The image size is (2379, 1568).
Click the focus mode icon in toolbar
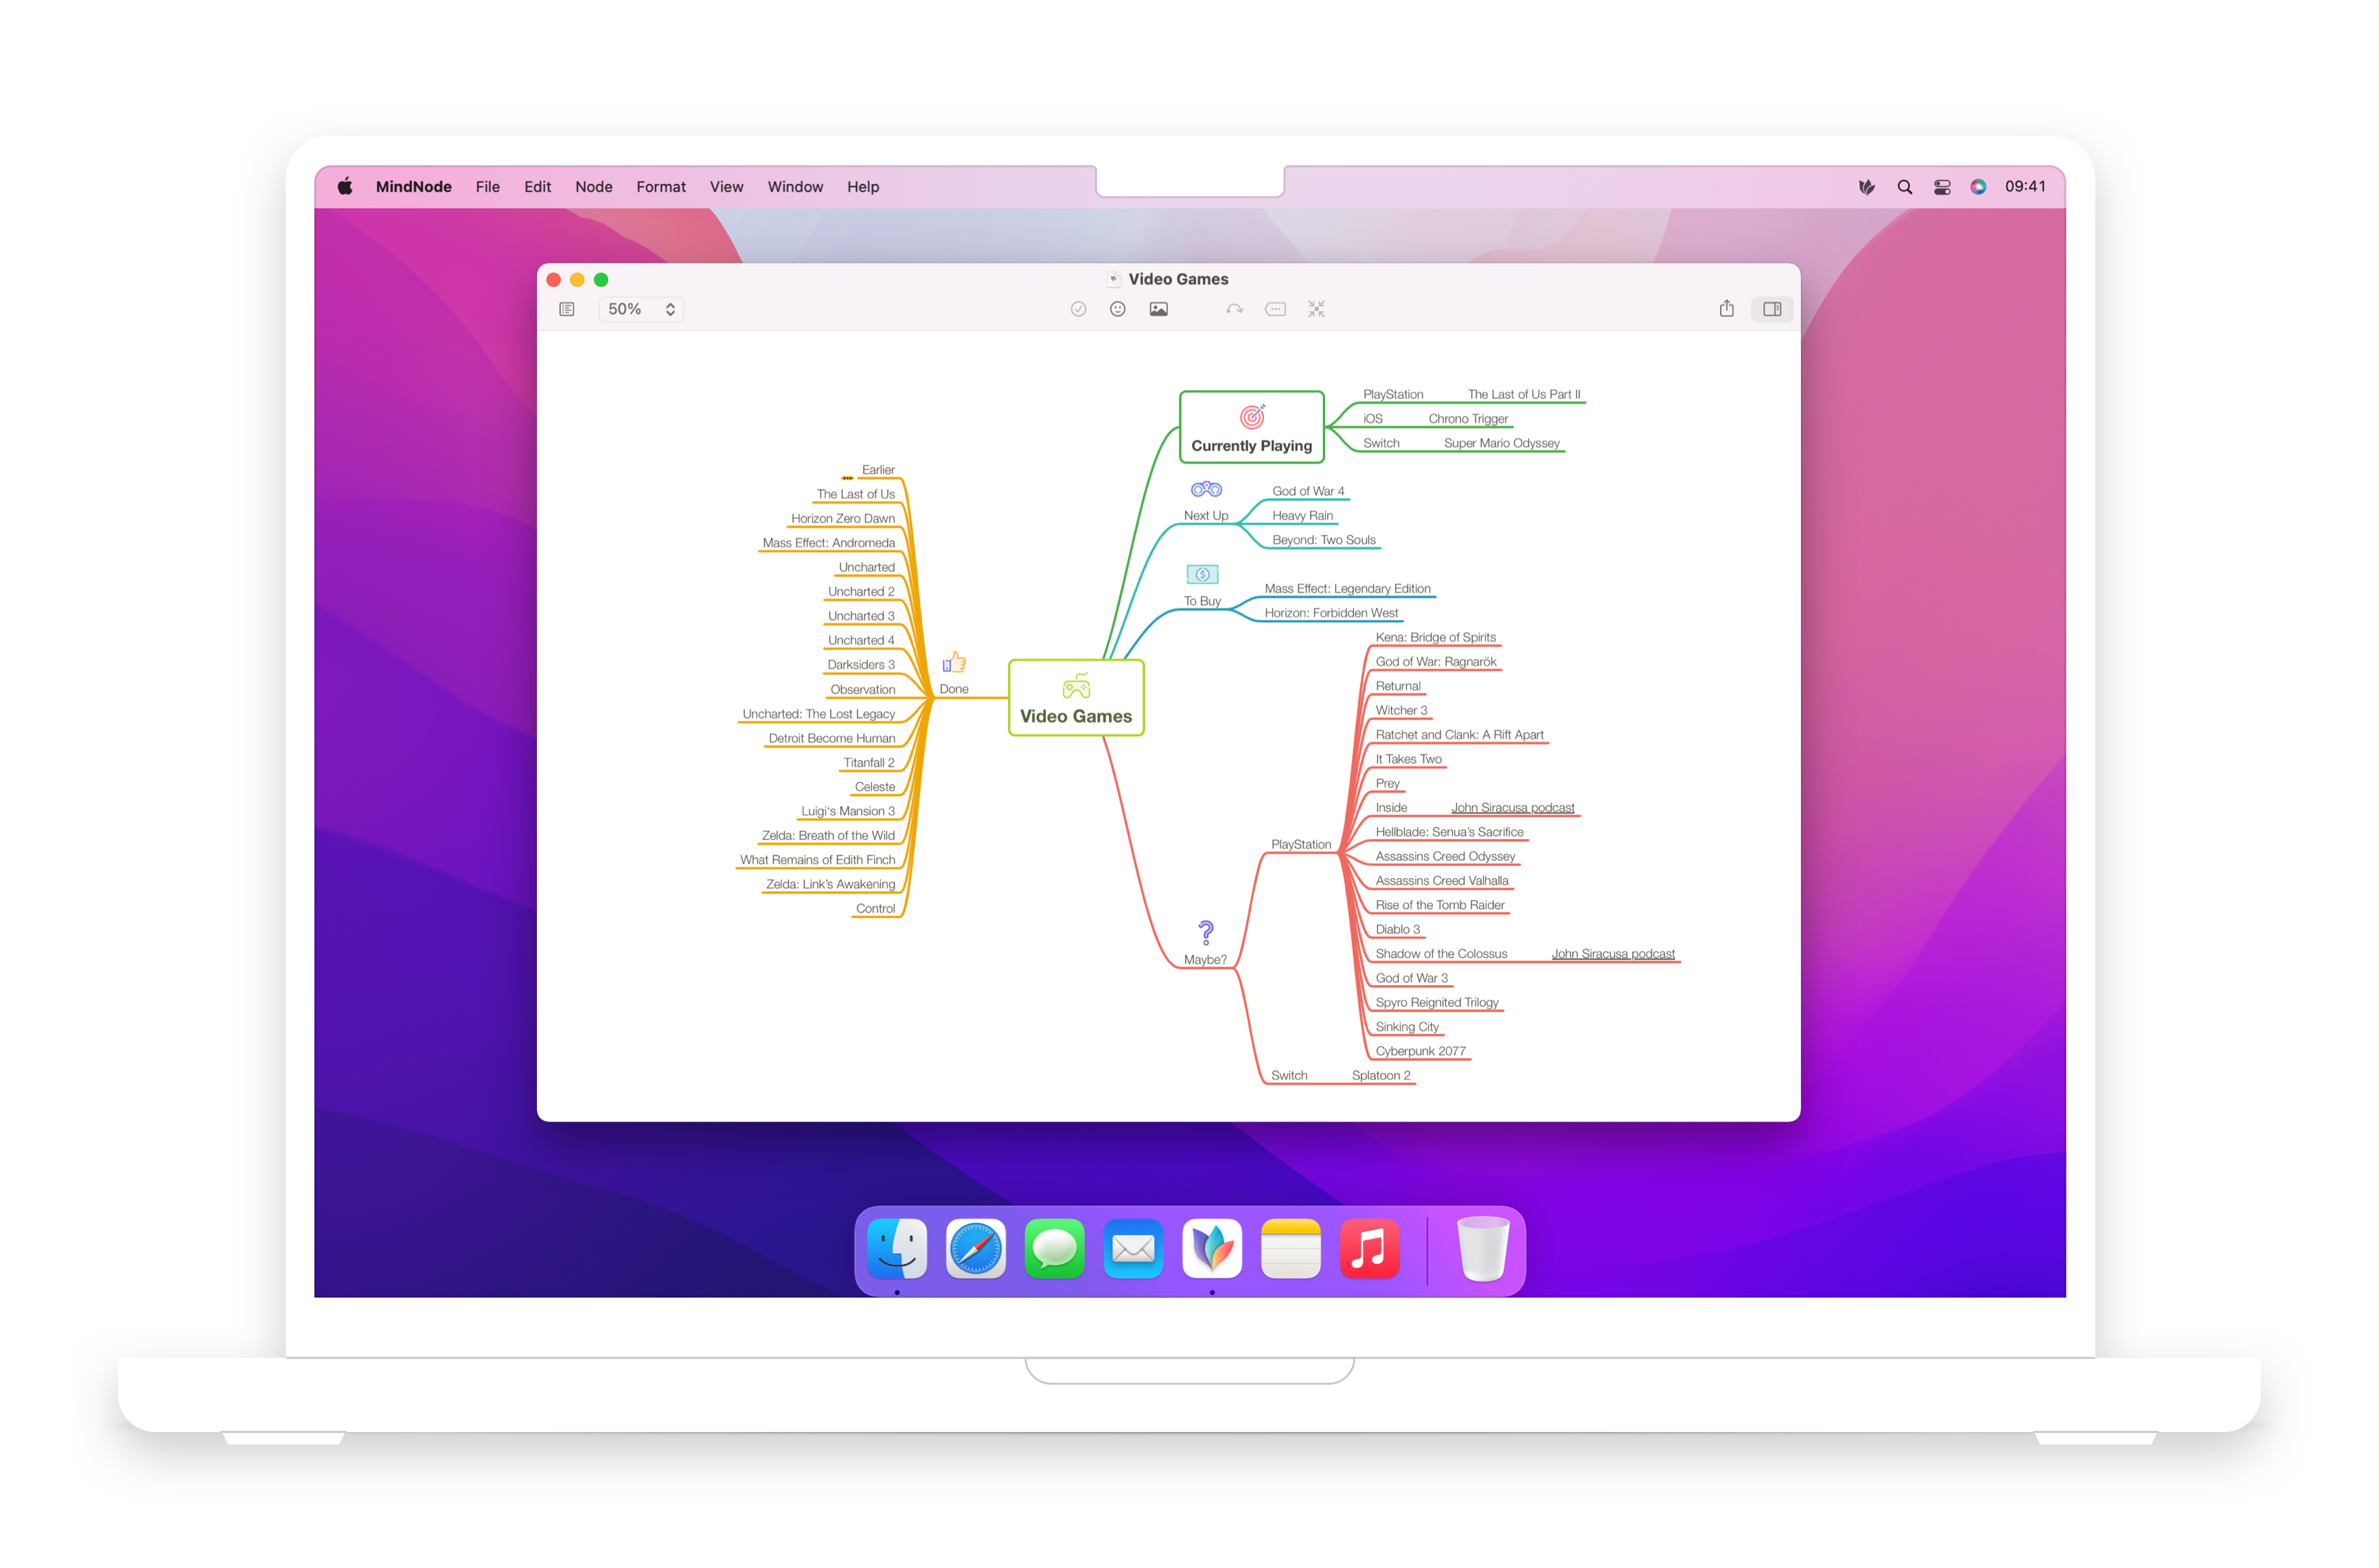point(1316,309)
